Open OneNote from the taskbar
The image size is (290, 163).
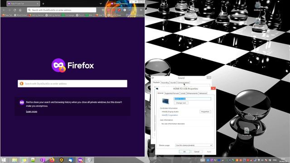[43, 160]
